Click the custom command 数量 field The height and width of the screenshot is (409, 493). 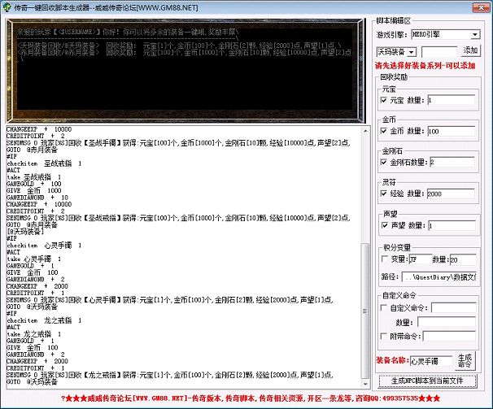tap(447, 322)
